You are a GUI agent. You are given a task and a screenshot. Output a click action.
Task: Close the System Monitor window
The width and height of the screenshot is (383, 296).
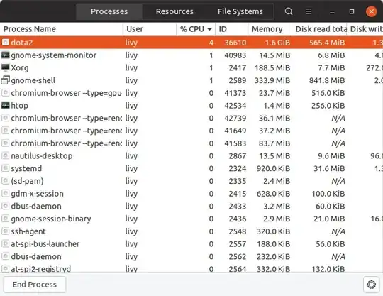click(371, 11)
